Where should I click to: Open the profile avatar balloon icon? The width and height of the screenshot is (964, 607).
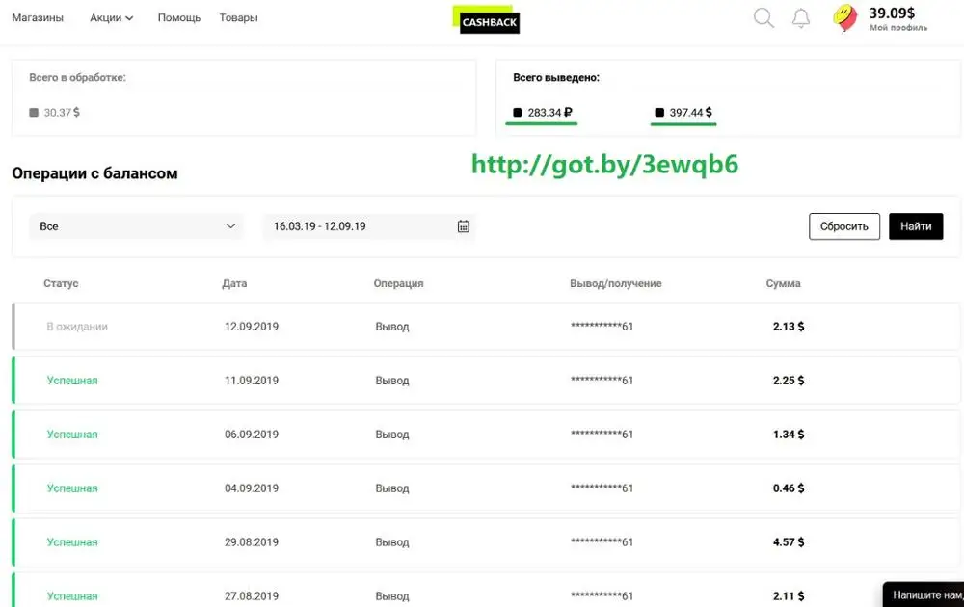[x=845, y=17]
